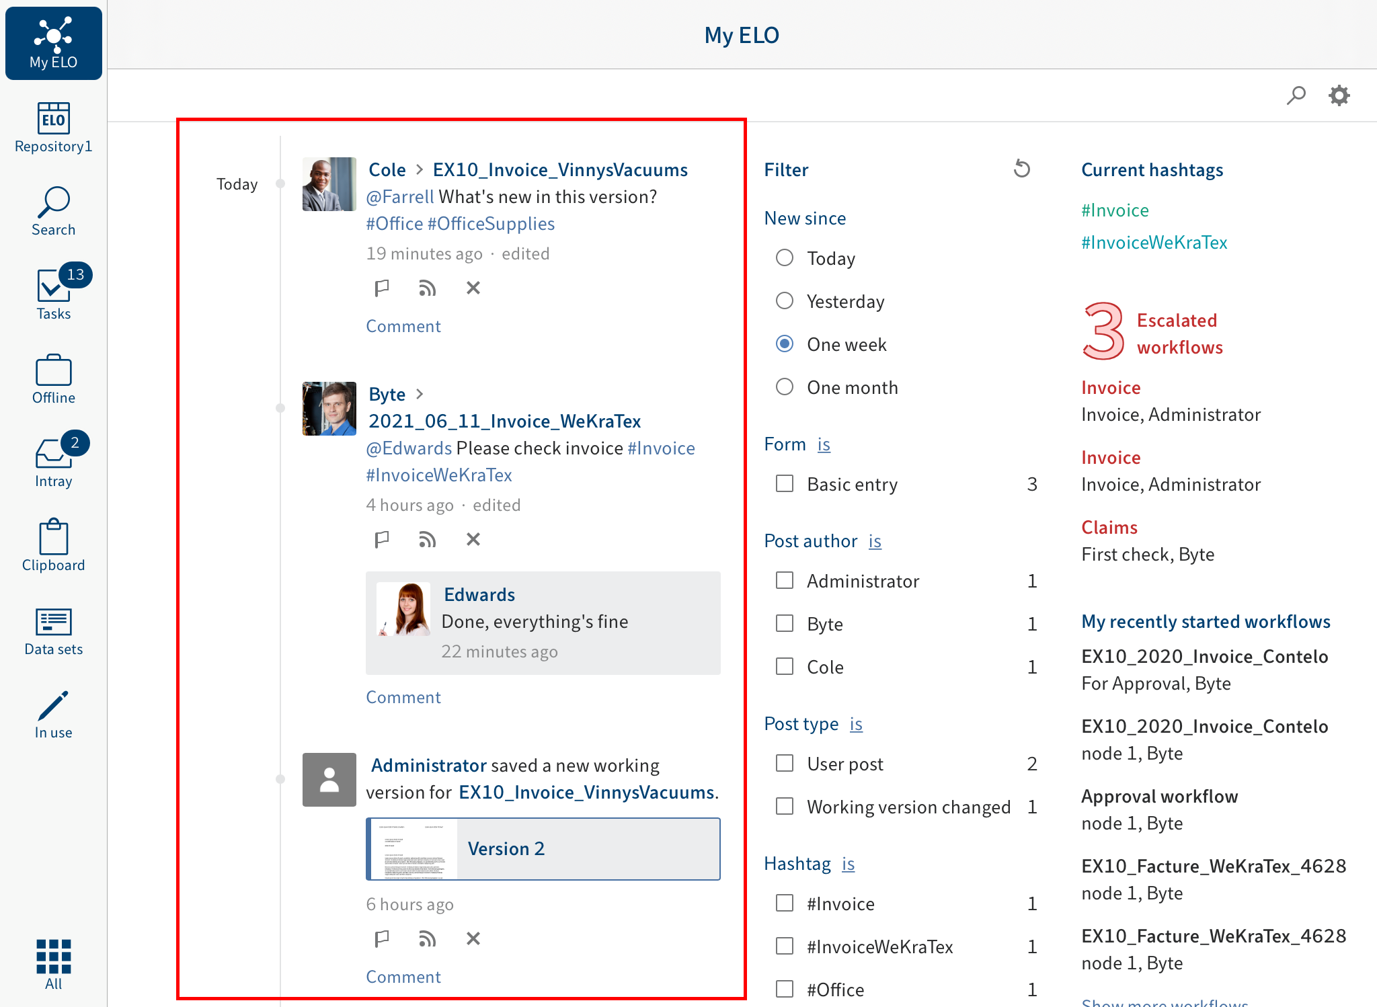The image size is (1377, 1007).
Task: Hide the Administrator version post
Action: coord(473,939)
